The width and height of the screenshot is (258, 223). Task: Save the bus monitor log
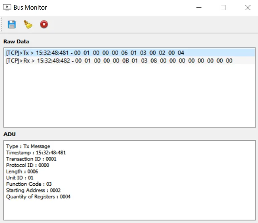[x=12, y=24]
